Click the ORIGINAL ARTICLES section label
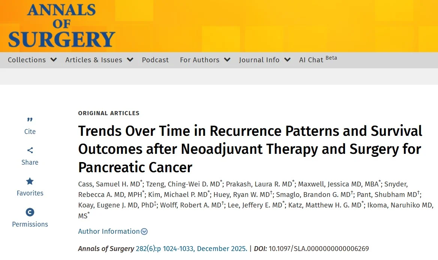Screen dimensions: 438x260 tap(108, 113)
